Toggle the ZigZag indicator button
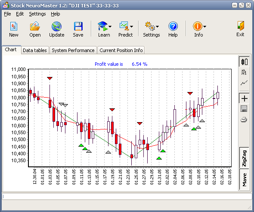Screen dimensions: 254x212 click(244, 158)
